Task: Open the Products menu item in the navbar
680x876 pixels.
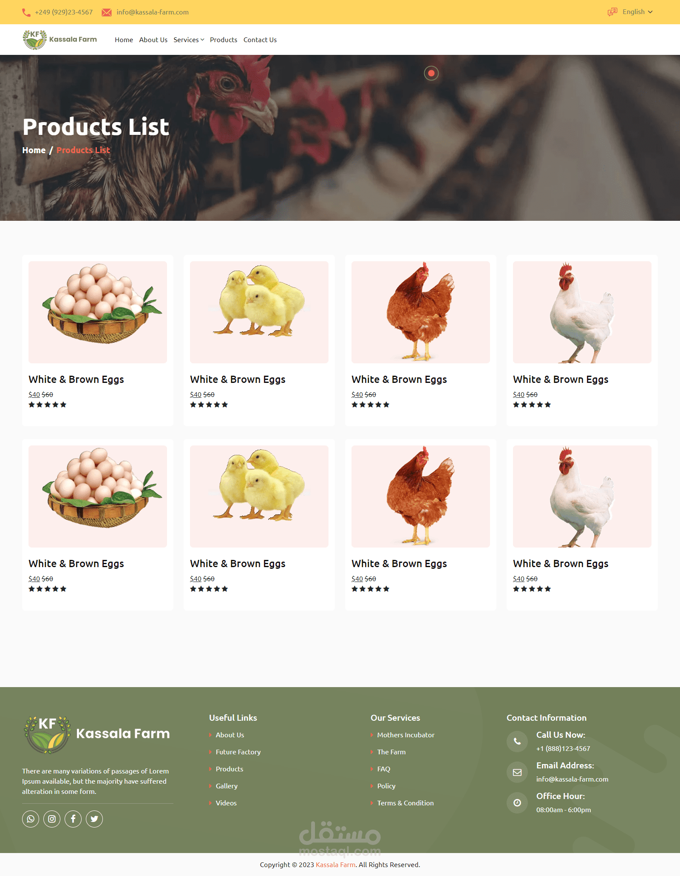Action: click(224, 40)
